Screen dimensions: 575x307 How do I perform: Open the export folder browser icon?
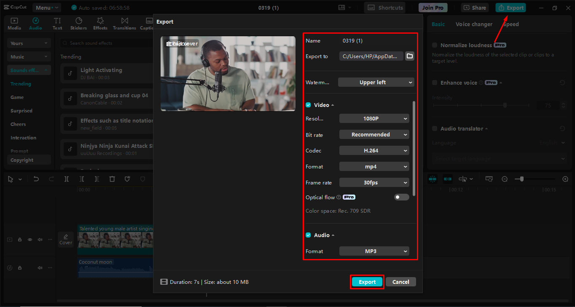coord(409,56)
